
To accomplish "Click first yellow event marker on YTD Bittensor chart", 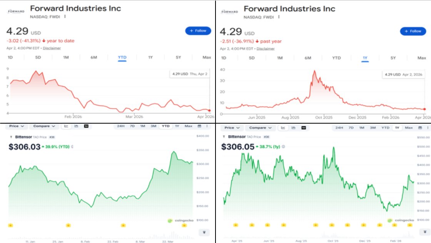I will [x=10, y=225].
